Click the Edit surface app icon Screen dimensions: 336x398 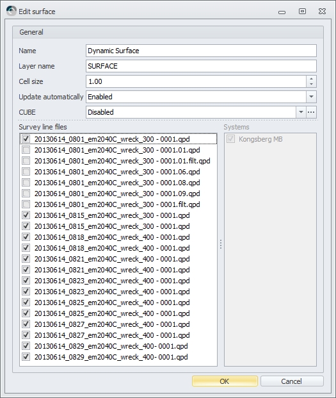[x=12, y=11]
